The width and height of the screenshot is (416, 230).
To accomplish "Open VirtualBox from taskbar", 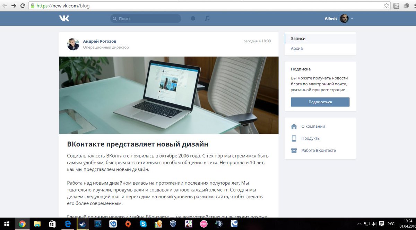I will point(174,224).
